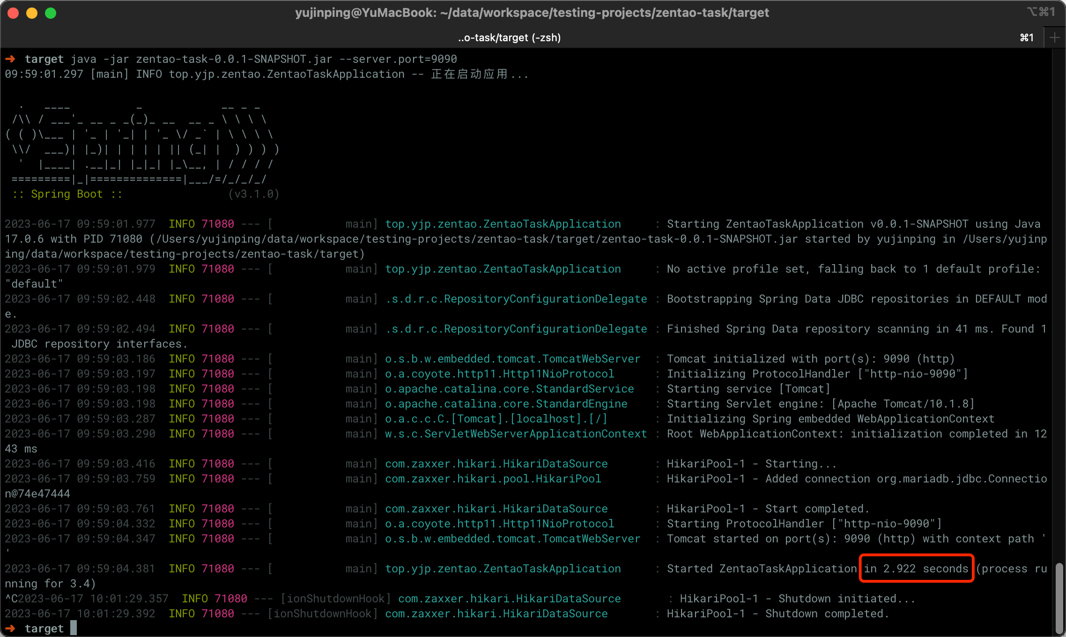Click the '(v3.1.0)' version text

(253, 194)
